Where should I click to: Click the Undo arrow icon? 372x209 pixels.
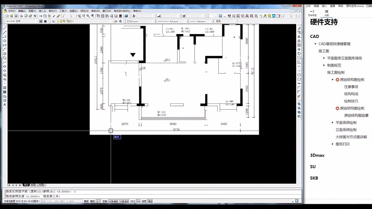[x=64, y=16]
